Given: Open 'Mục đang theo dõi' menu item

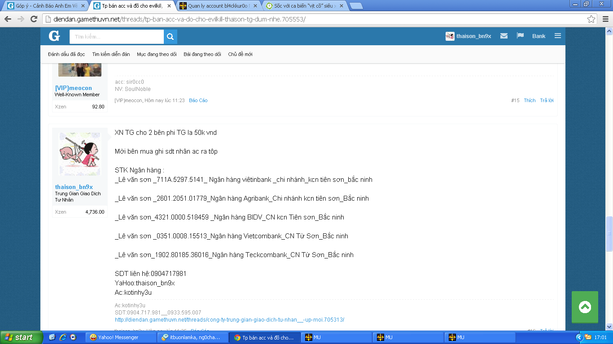Looking at the screenshot, I should (157, 54).
